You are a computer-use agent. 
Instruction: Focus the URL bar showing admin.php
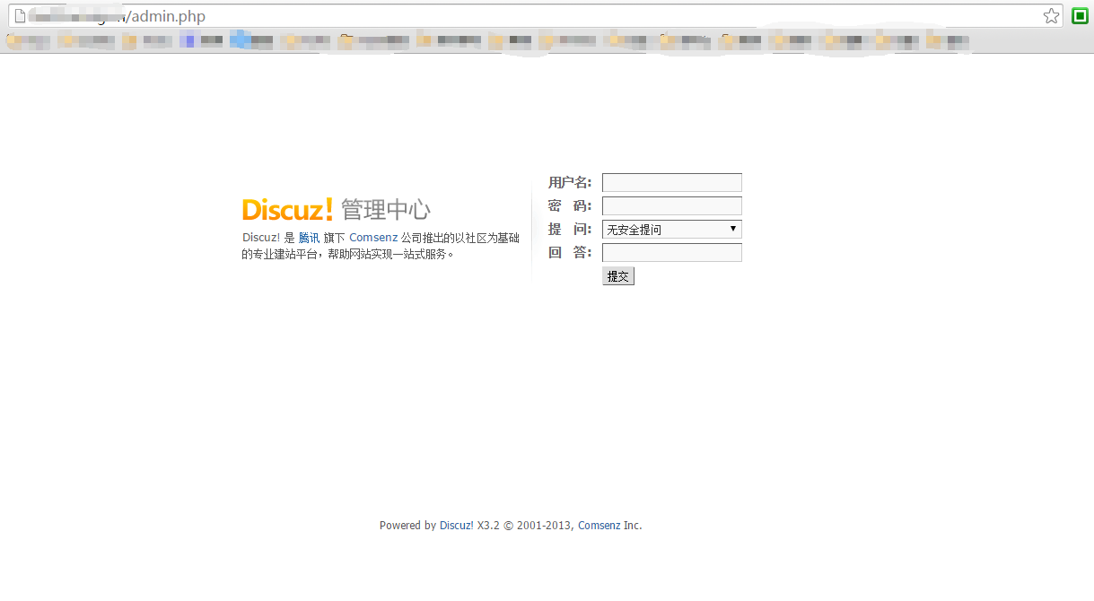pyautogui.click(x=538, y=16)
